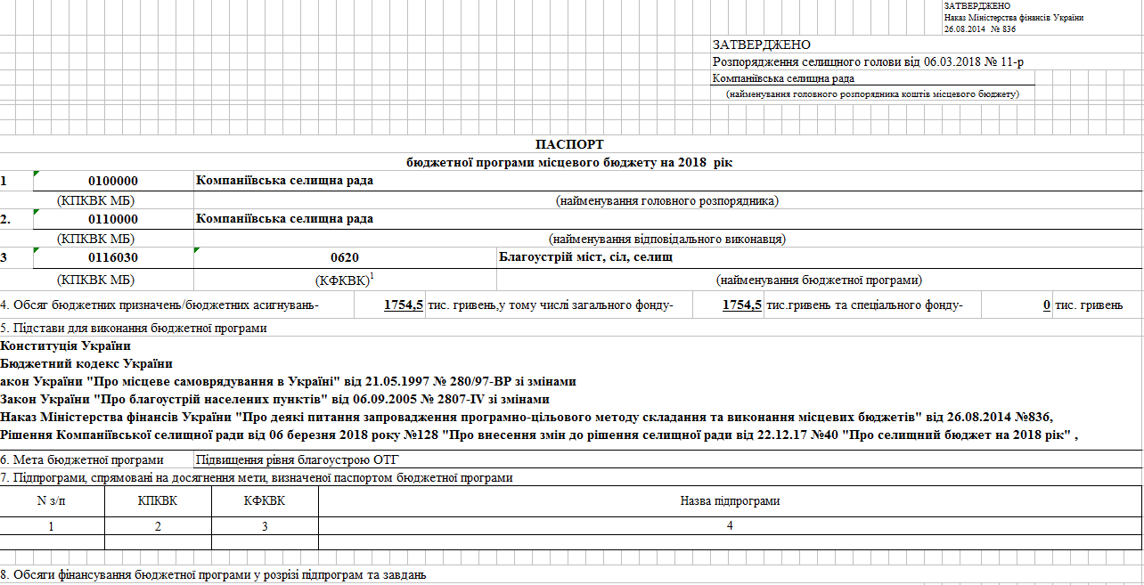1144x585 pixels.
Task: Select the cell with code 0110000
Action: point(113,219)
